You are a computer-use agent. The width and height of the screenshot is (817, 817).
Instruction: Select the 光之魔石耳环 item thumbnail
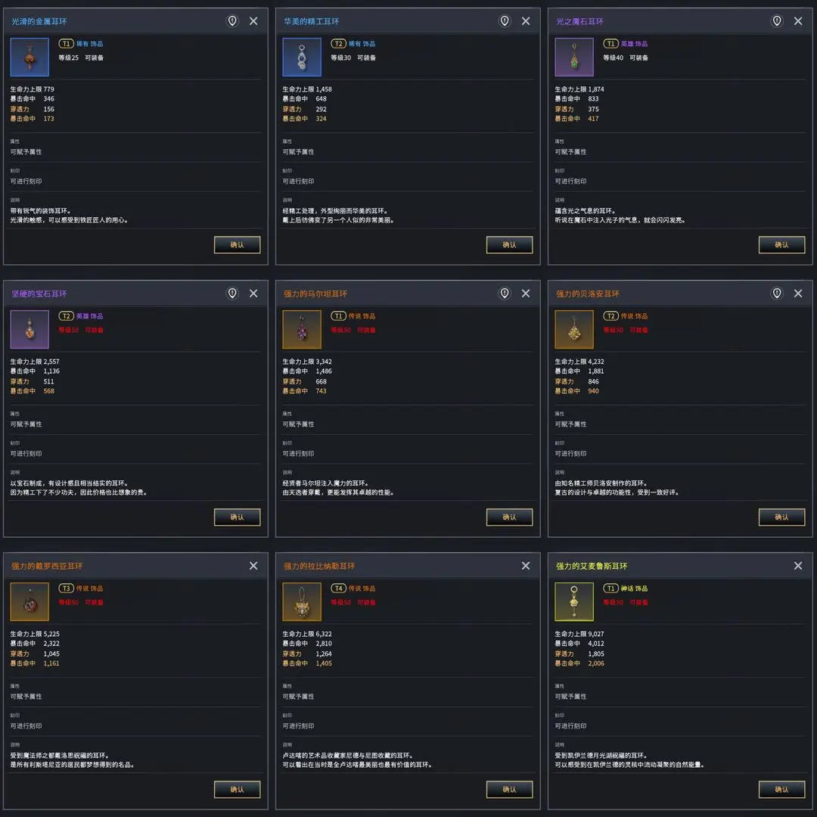[x=574, y=57]
